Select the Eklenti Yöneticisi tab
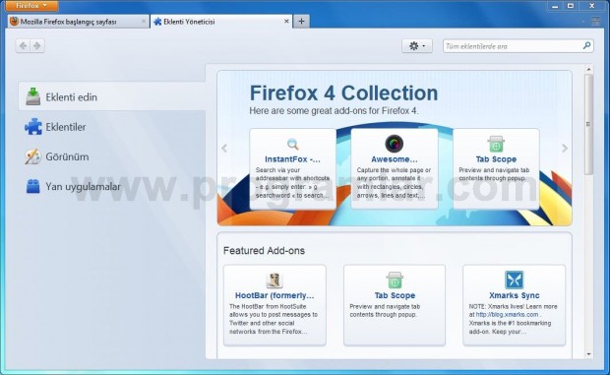This screenshot has height=375, width=610. coord(221,22)
